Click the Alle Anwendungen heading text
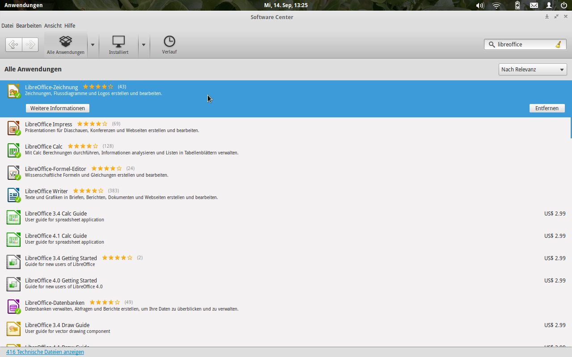Viewport: 572px width, 357px height. [x=33, y=69]
